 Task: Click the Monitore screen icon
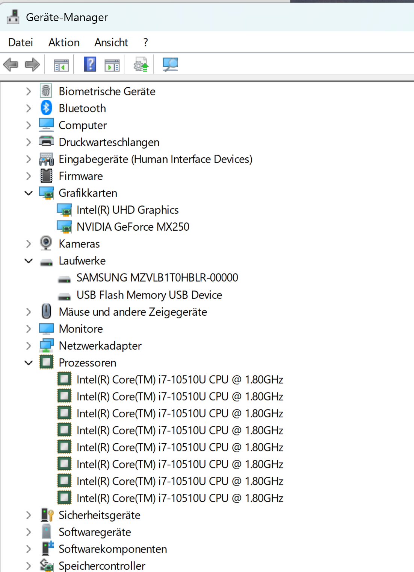click(x=46, y=329)
